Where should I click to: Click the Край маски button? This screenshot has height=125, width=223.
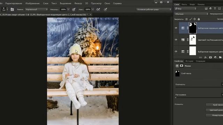tap(215, 105)
